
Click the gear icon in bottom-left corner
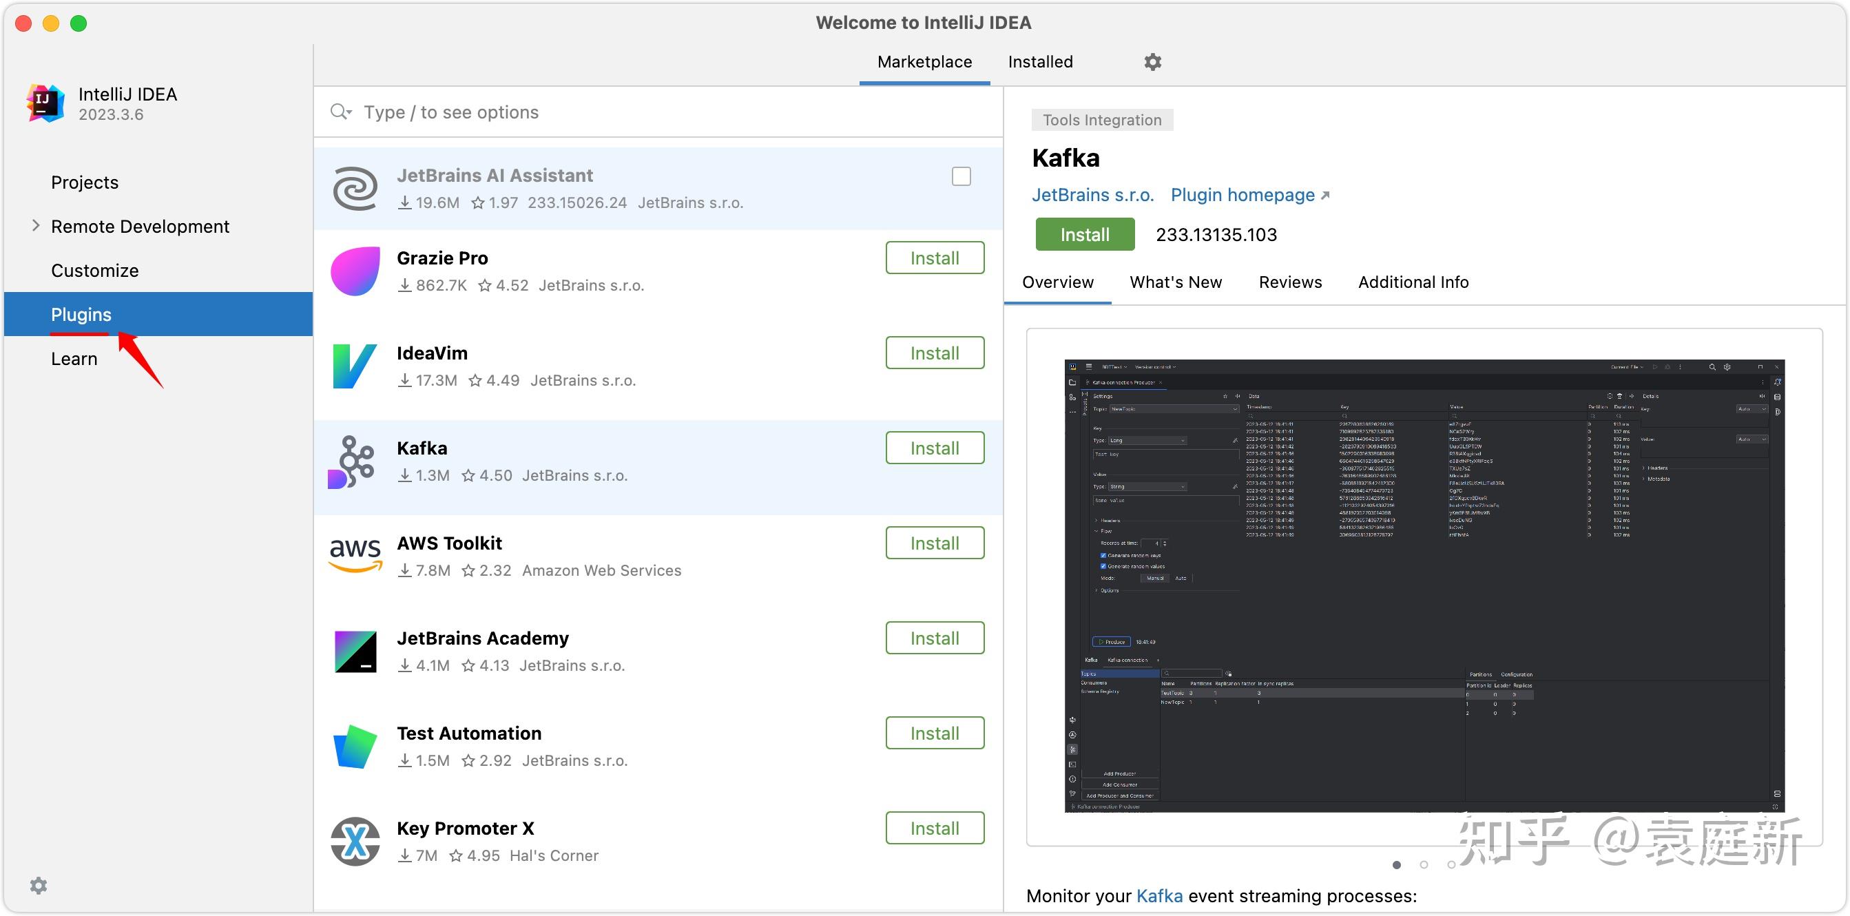tap(38, 885)
